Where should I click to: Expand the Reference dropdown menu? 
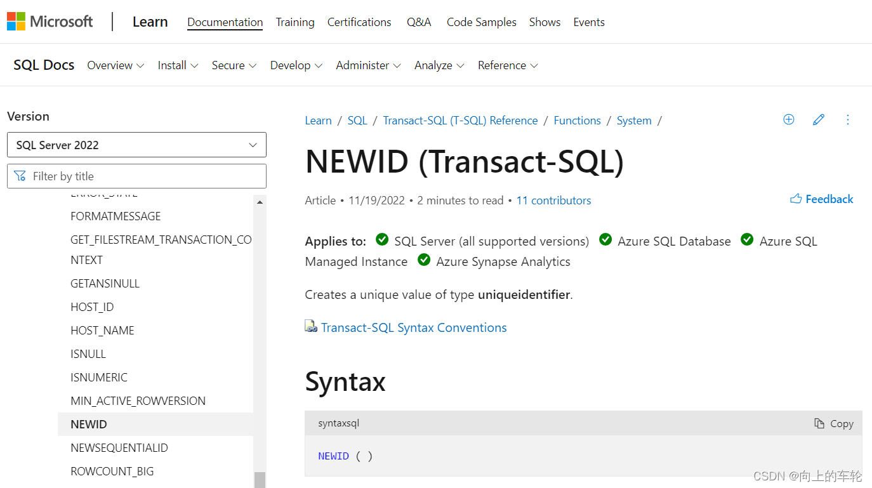(x=508, y=65)
